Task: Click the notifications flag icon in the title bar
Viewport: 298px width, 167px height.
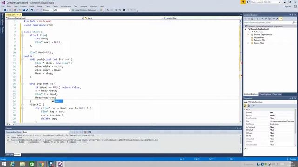Action: coord(243,2)
